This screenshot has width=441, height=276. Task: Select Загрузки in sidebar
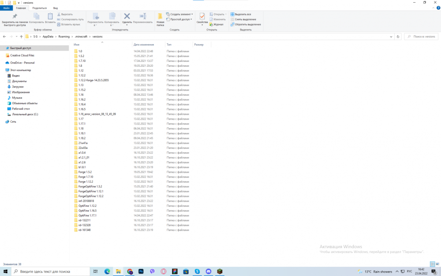click(18, 87)
